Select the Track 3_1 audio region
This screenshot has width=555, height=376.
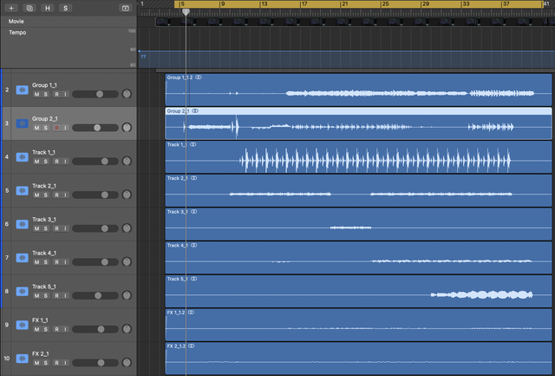click(358, 224)
